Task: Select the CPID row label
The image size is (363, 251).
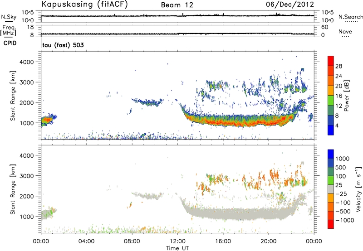Action: click(10, 43)
